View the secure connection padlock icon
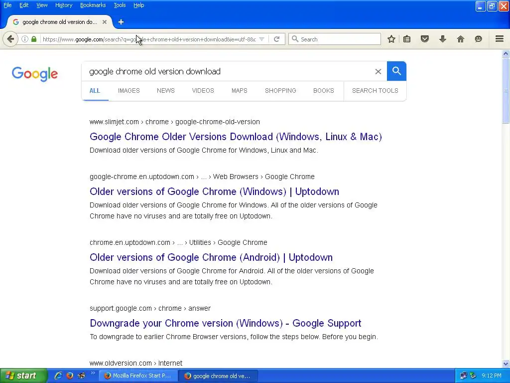Screen dimensions: 510x383 (x=34, y=39)
